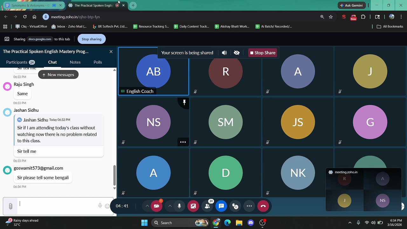Click the chat message input field
The width and height of the screenshot is (407, 229).
tap(57, 206)
